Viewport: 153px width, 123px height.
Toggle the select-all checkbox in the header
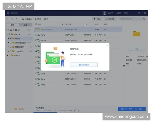coord(36,24)
